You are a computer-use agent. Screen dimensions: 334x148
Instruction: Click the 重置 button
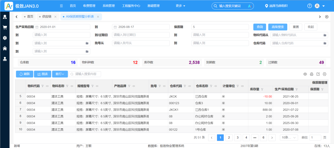(296, 27)
